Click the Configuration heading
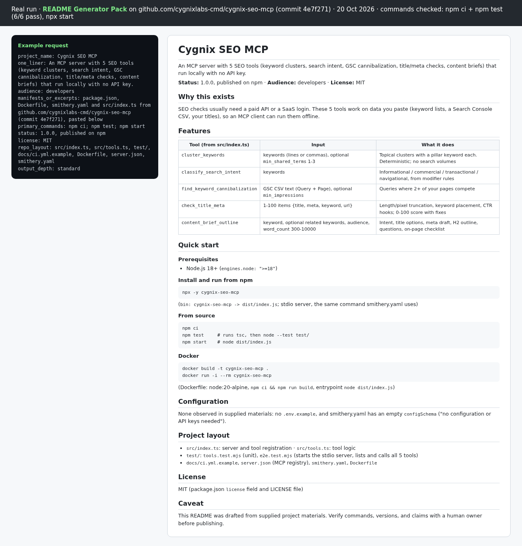522x546 pixels. (x=203, y=401)
